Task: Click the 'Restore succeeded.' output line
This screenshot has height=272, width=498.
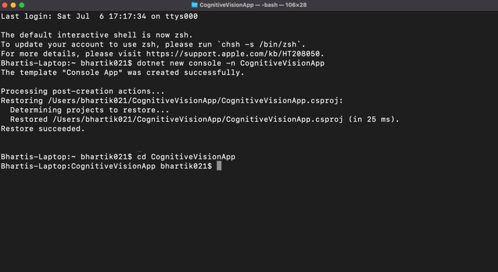Action: (x=43, y=128)
